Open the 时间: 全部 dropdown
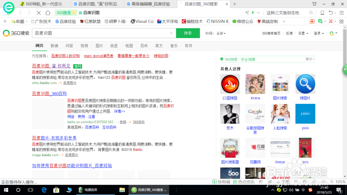 215,33
